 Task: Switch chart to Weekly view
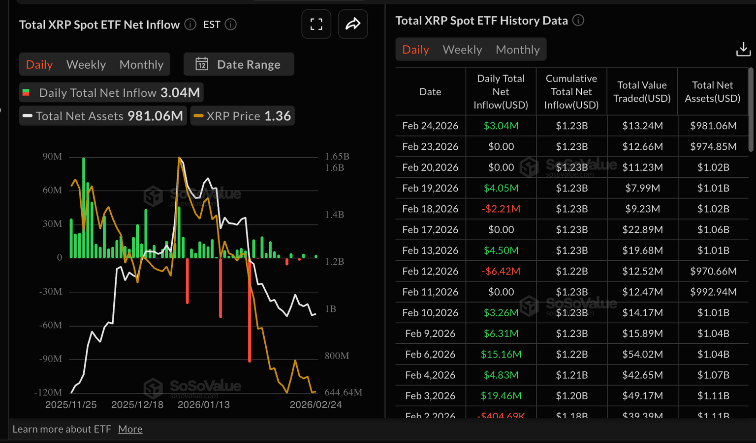[x=86, y=64]
